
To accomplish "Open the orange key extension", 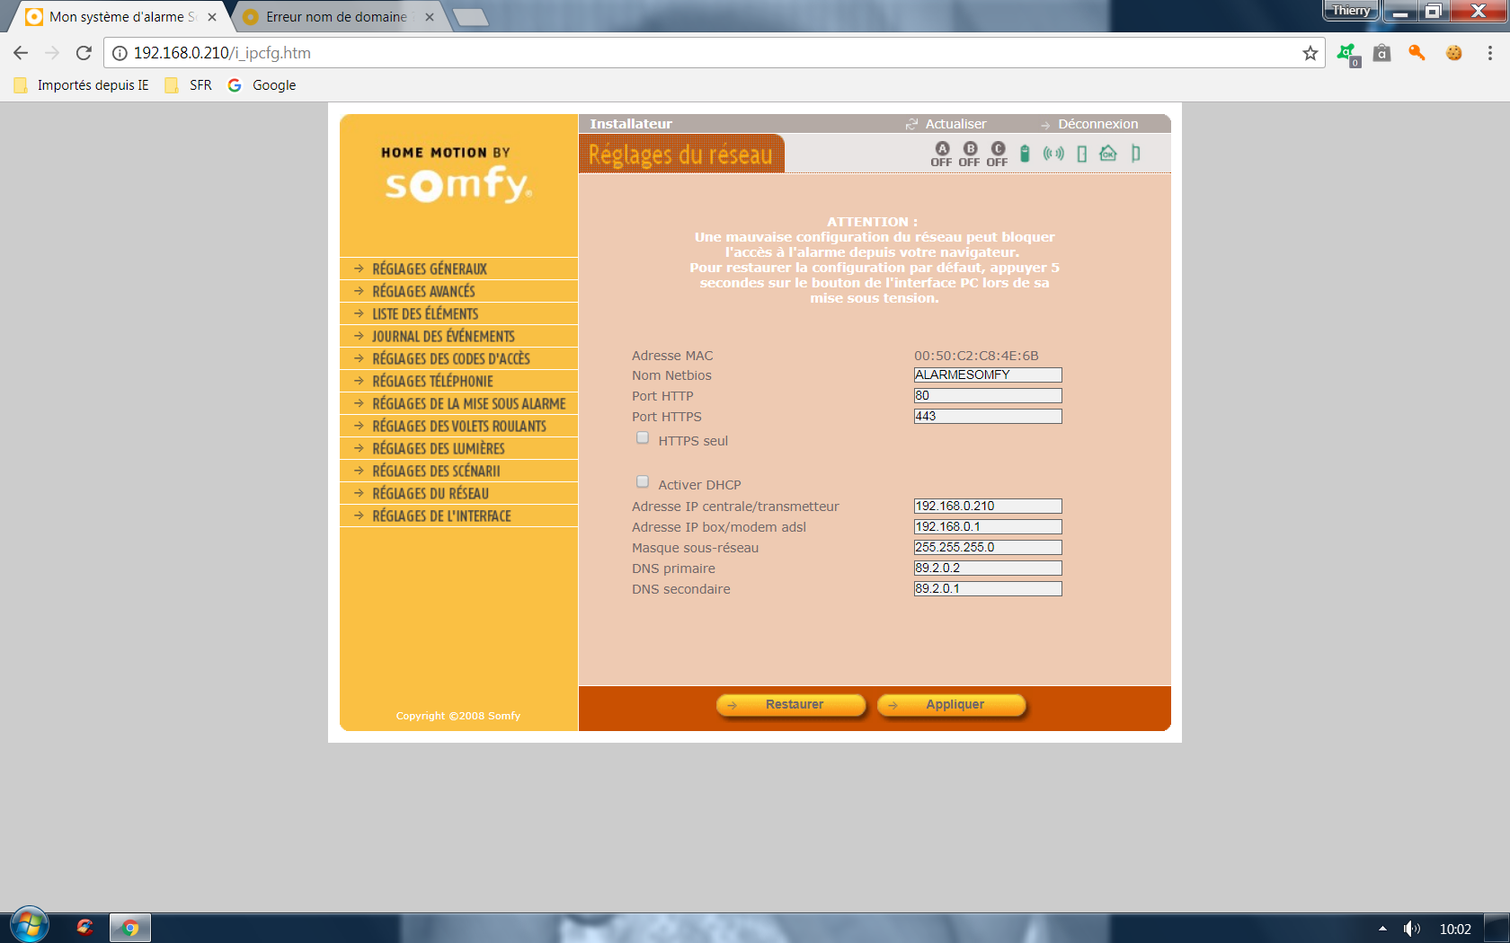I will point(1417,53).
